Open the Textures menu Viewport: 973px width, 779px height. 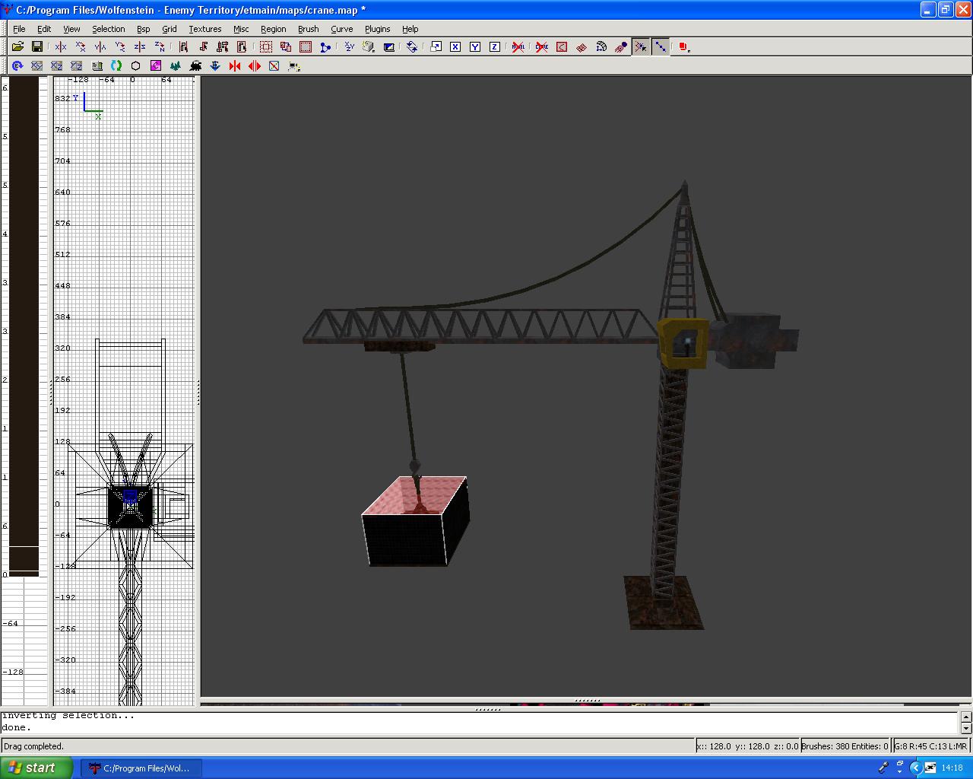(204, 29)
